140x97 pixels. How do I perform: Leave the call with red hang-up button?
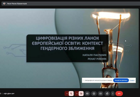119,93
